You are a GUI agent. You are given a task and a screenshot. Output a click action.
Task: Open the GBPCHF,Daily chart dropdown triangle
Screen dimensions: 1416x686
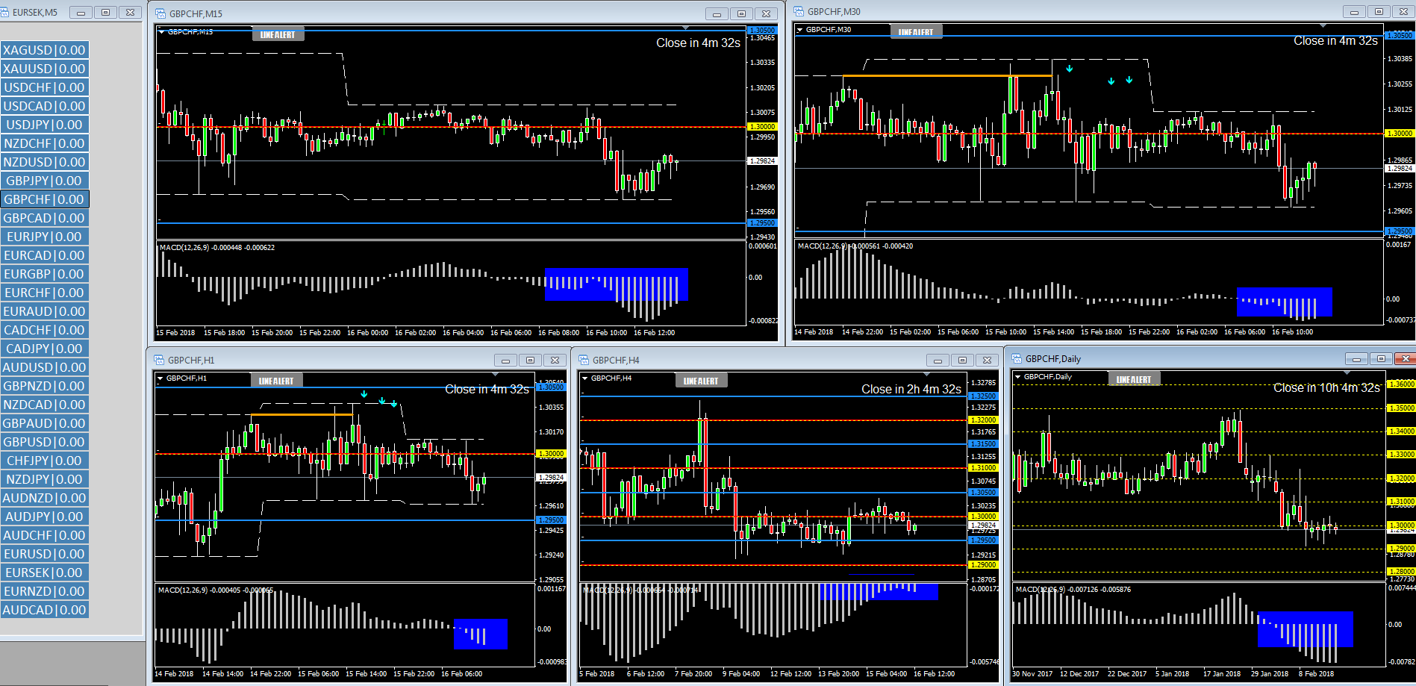click(x=1017, y=377)
